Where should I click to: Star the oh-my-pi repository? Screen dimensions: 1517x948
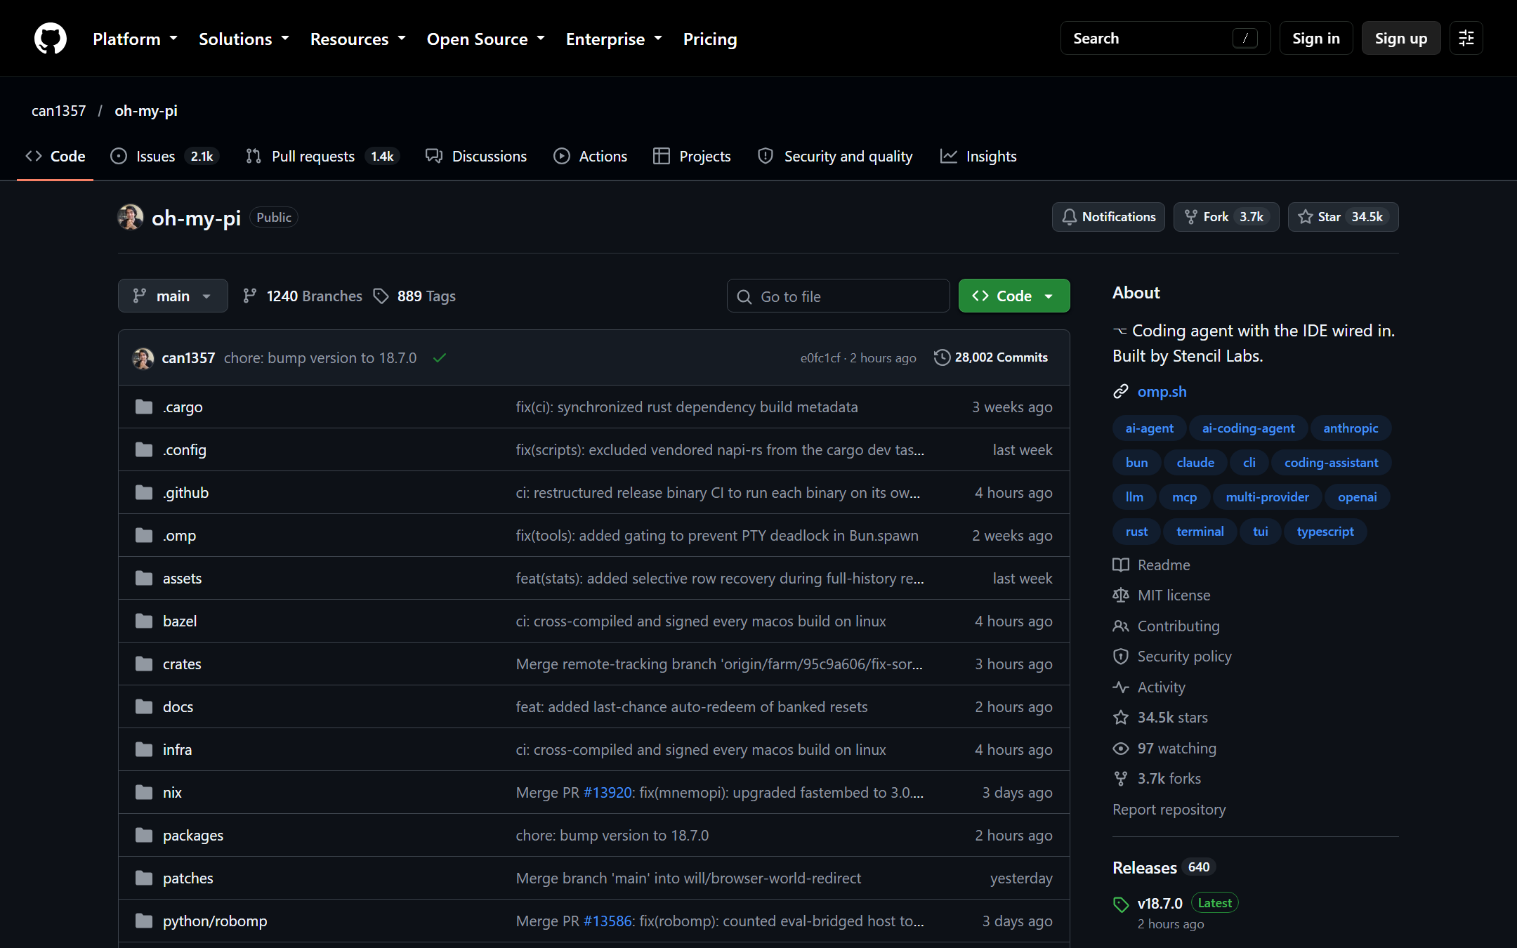1343,217
